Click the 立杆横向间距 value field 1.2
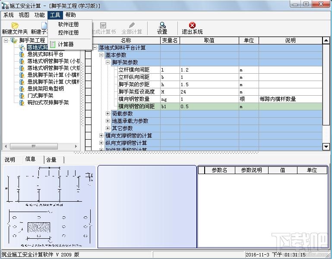The height and width of the screenshot is (259, 332). click(x=207, y=70)
